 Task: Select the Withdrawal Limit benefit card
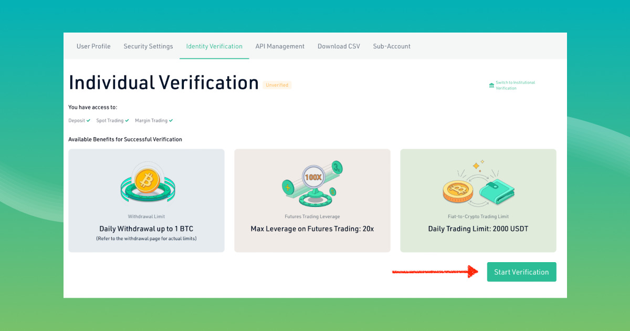coord(146,200)
